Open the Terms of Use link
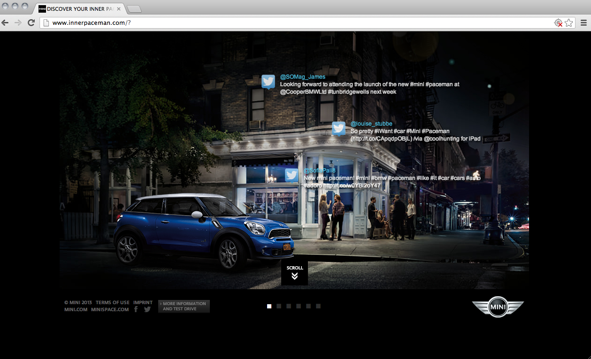591x359 pixels. (x=113, y=303)
